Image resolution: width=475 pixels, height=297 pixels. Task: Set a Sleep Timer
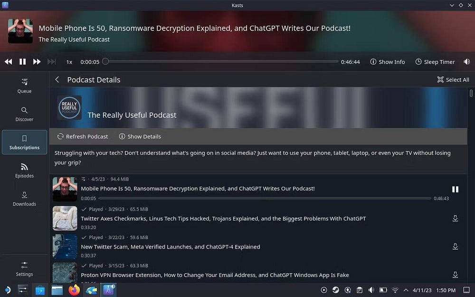pyautogui.click(x=435, y=62)
